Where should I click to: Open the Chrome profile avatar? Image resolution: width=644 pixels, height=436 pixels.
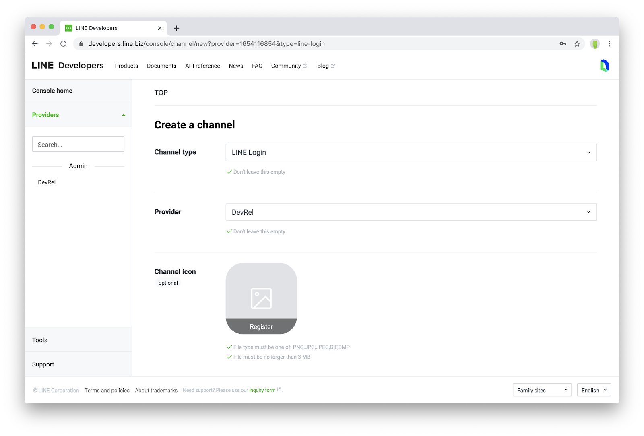(x=595, y=44)
